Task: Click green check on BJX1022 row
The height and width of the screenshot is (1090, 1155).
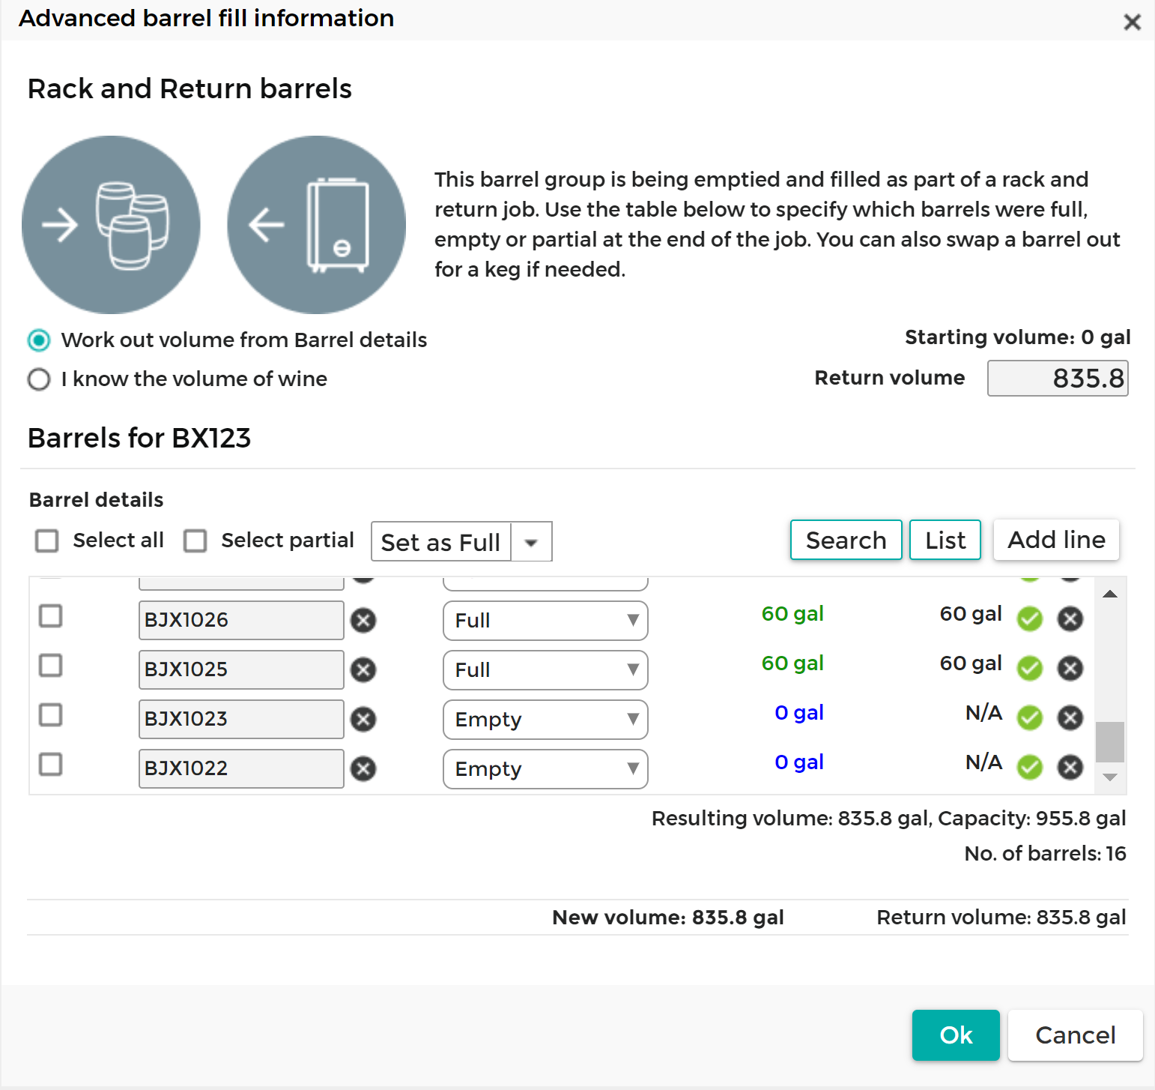Action: tap(1030, 768)
